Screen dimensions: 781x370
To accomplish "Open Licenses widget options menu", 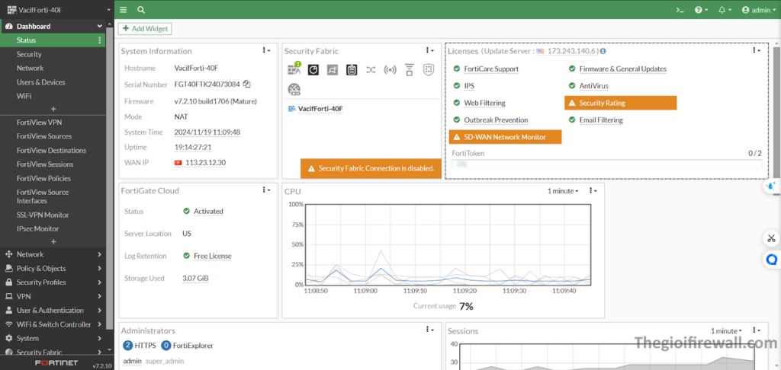I will [x=756, y=50].
